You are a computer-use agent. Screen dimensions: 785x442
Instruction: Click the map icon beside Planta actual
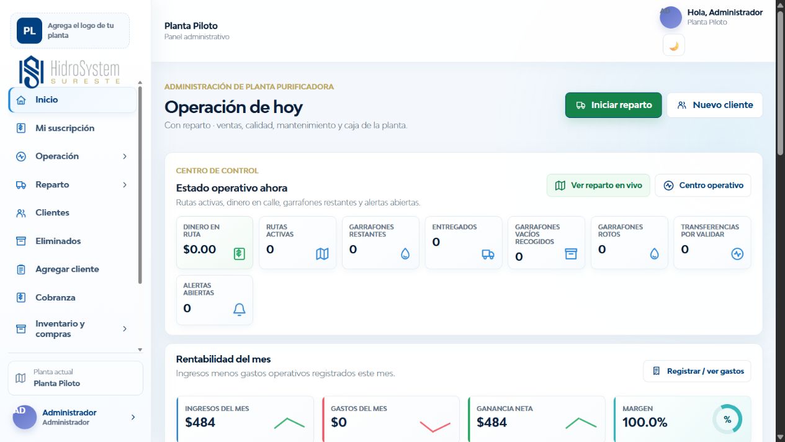point(20,378)
